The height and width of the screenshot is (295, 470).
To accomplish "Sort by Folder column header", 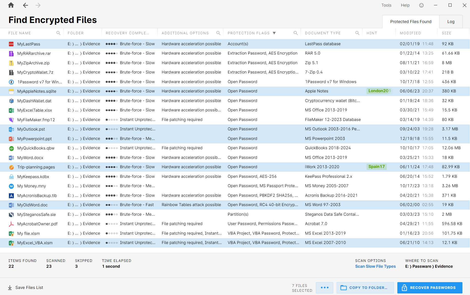I will 75,33.
